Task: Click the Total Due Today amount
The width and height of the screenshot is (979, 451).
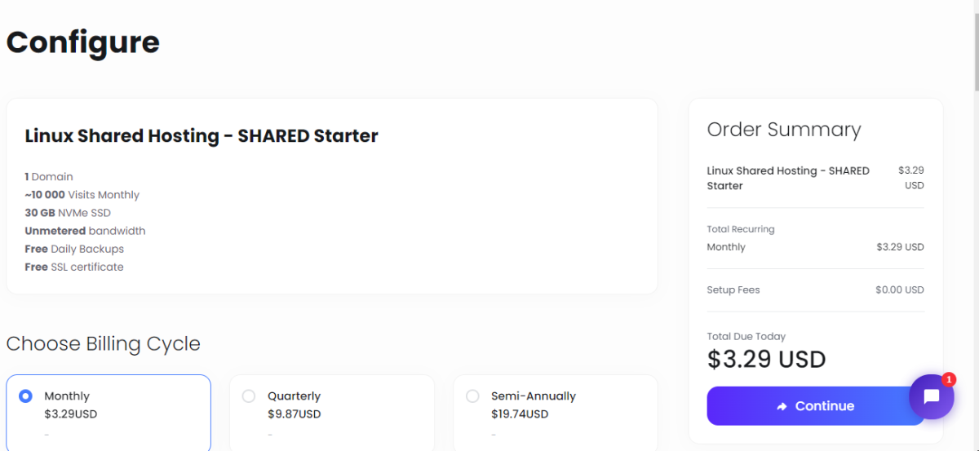Action: click(766, 360)
